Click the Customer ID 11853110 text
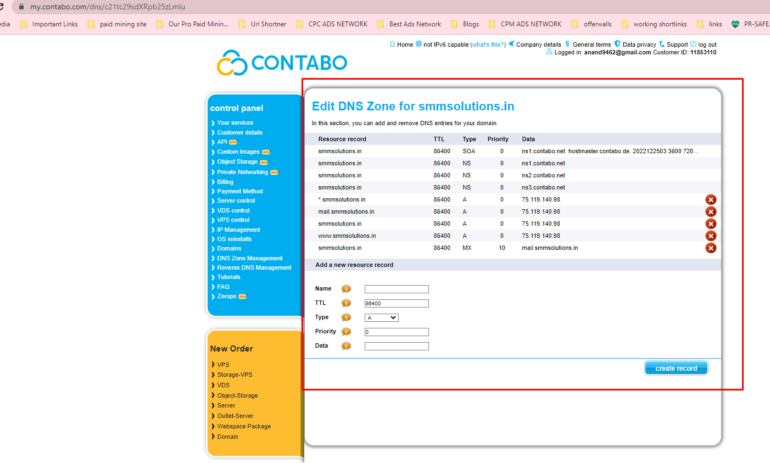Screen dimensions: 770x463 [684, 52]
